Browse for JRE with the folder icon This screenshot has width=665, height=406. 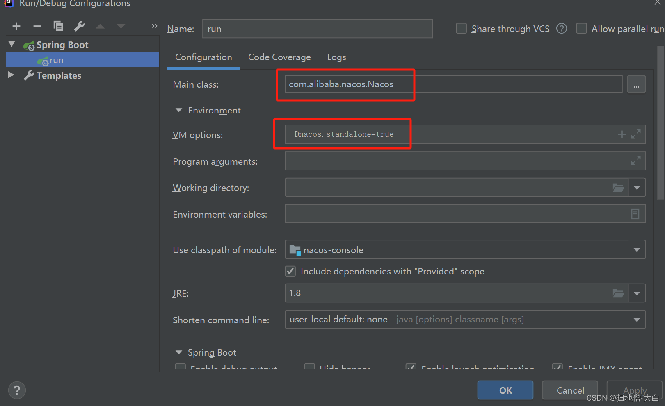(x=618, y=293)
